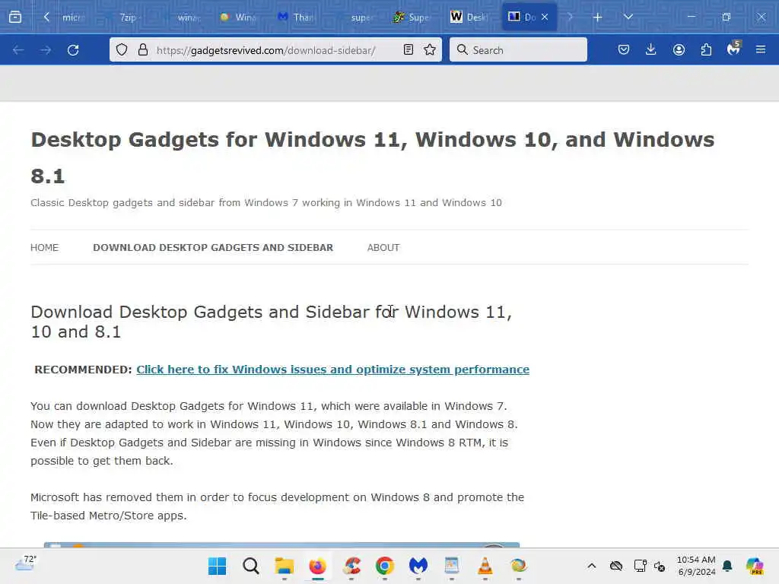
Task: Click the gadgetsrevived.com URL address field
Action: [x=265, y=50]
